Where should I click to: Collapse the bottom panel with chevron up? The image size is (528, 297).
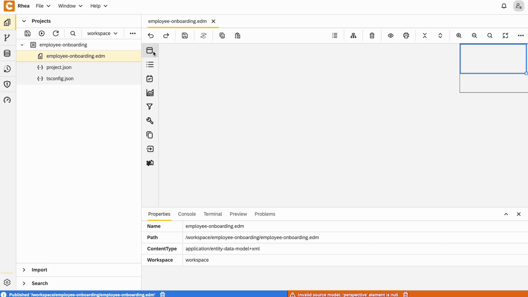pos(506,214)
